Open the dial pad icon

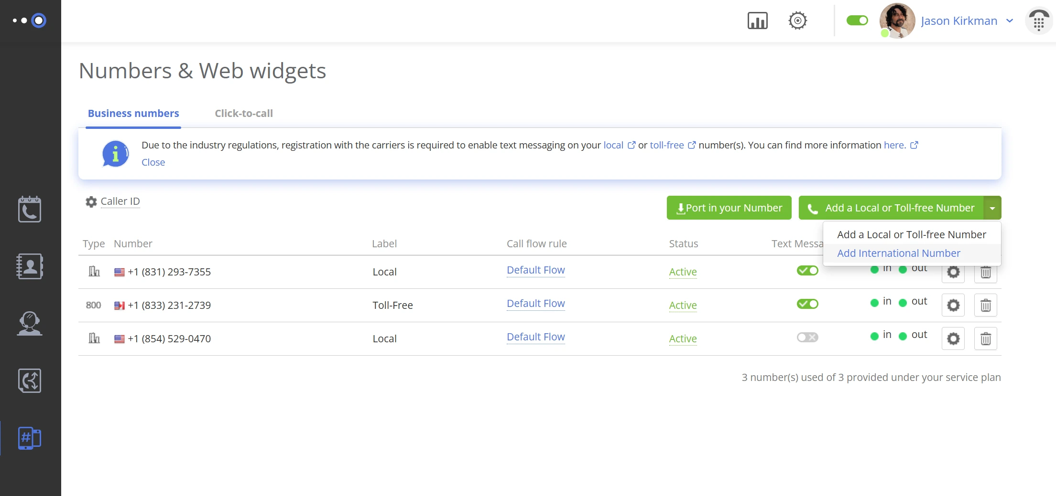tap(1038, 21)
